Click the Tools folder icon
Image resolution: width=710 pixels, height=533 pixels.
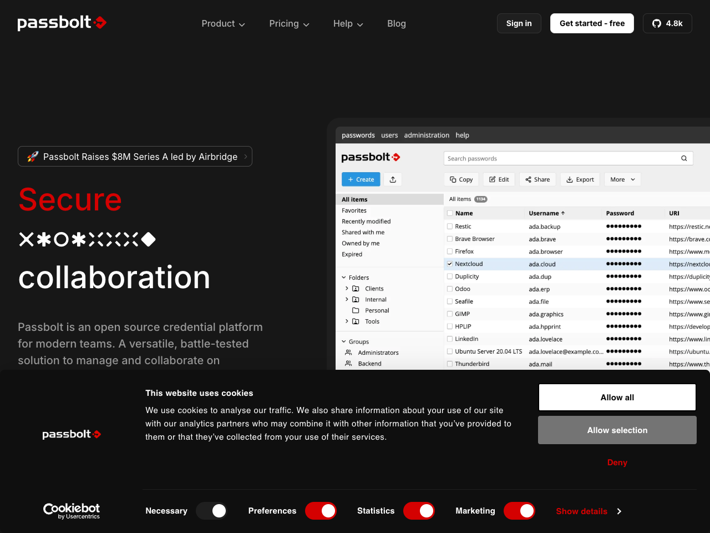tap(356, 321)
